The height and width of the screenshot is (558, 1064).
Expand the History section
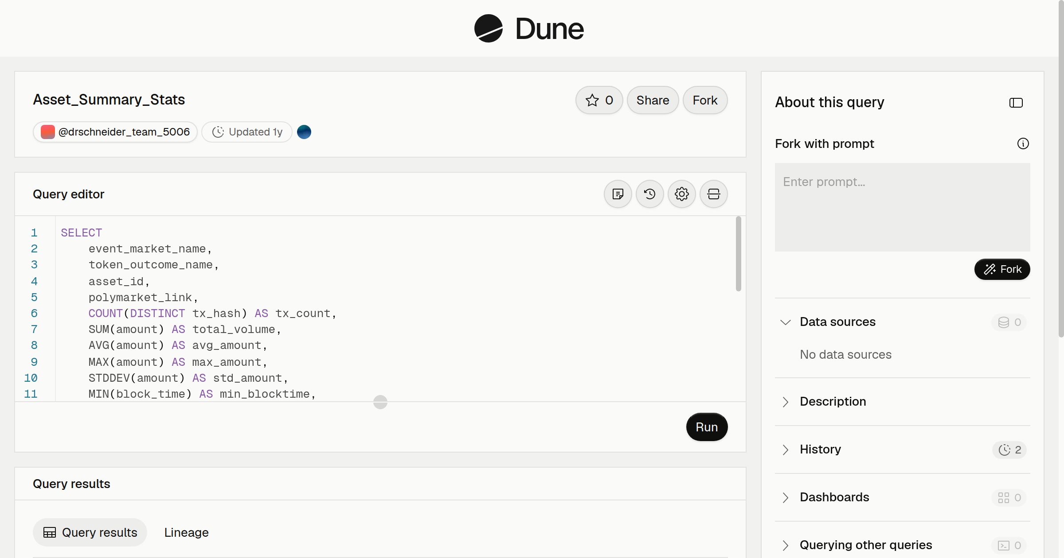(785, 449)
